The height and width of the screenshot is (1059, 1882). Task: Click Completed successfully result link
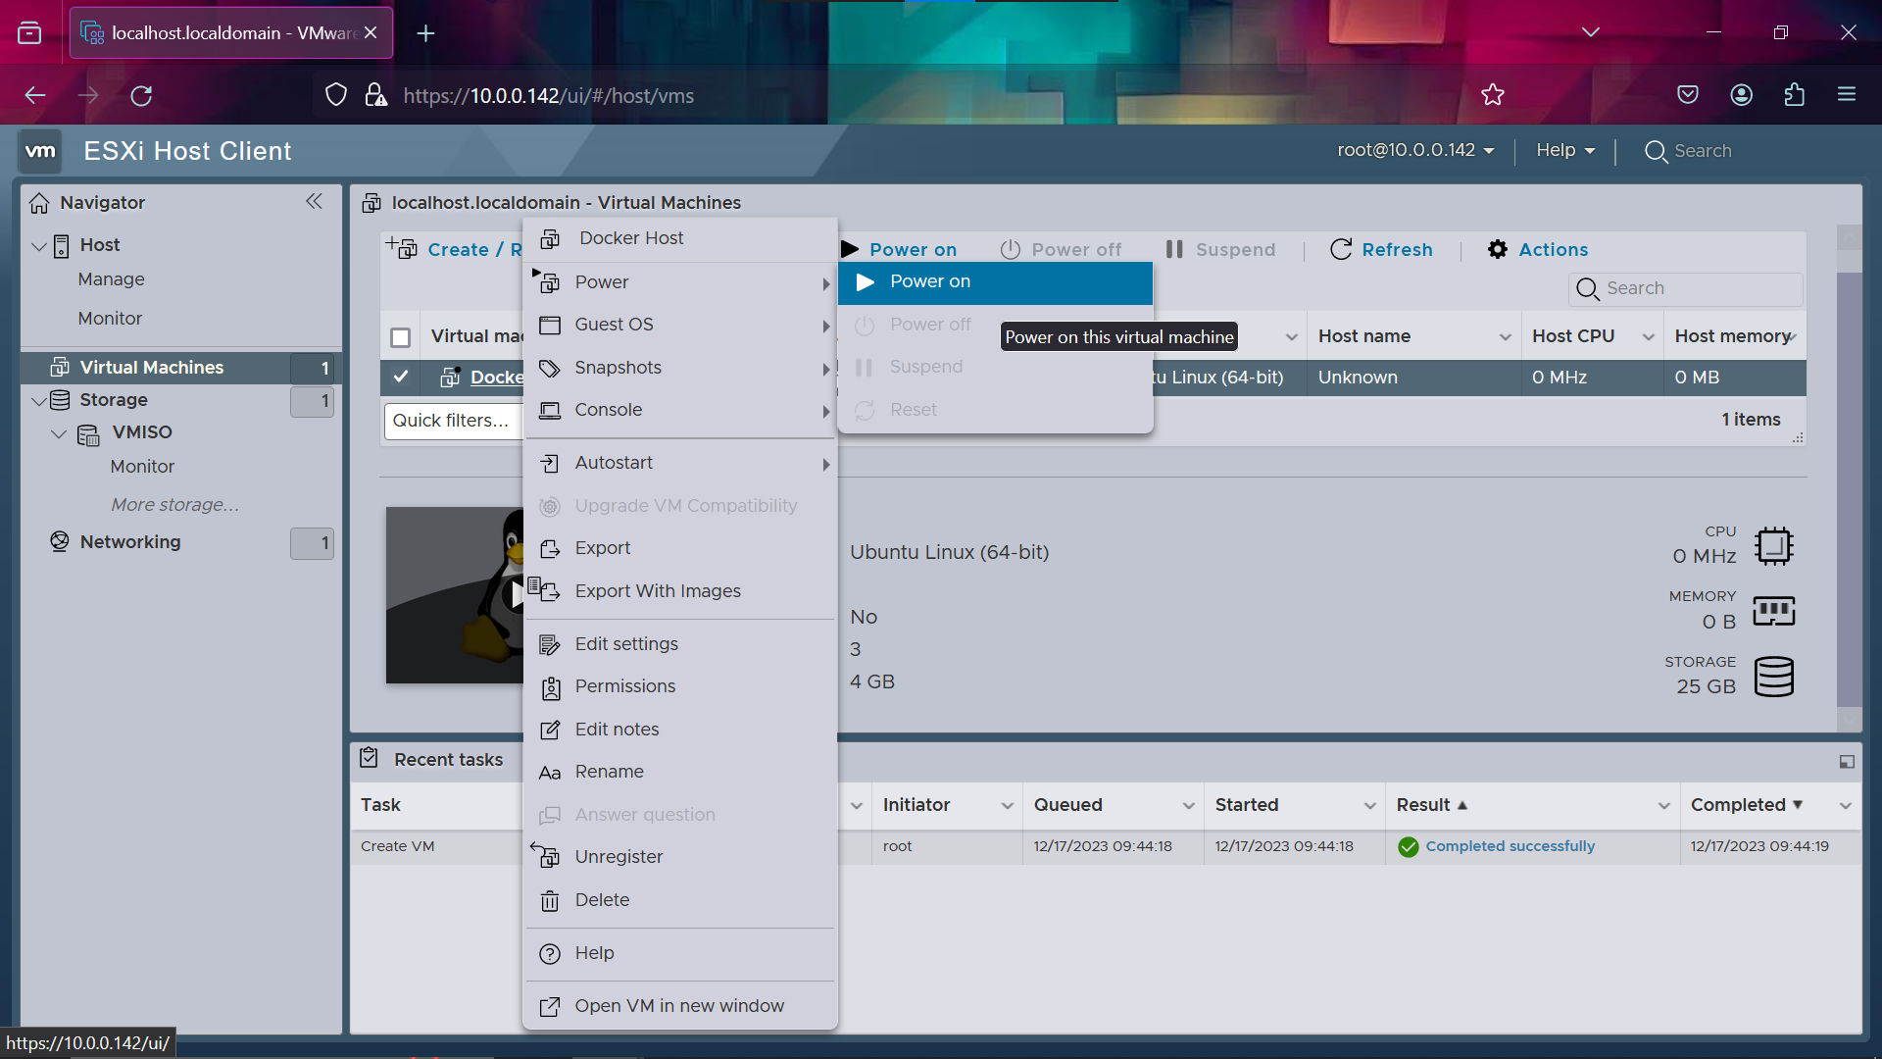point(1510,846)
